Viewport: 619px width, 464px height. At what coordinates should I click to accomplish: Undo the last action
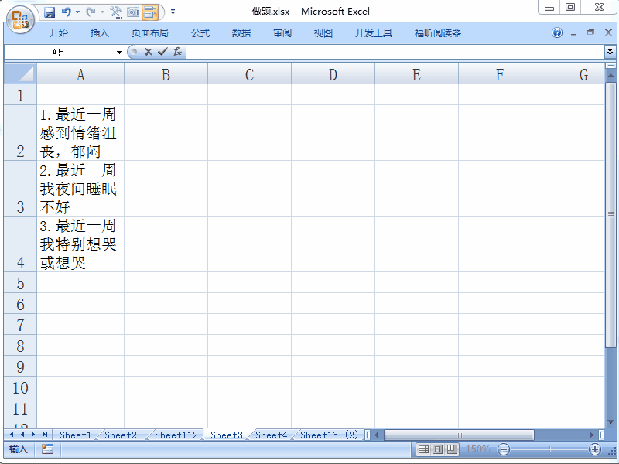tap(66, 12)
